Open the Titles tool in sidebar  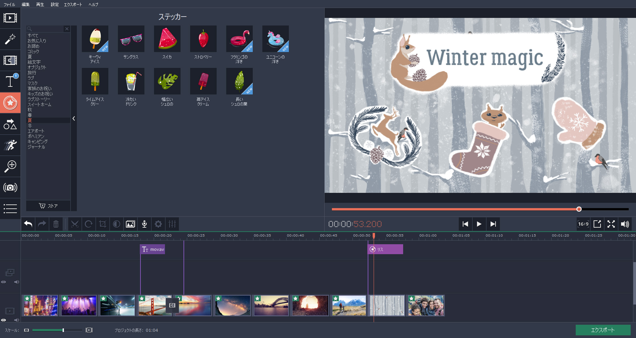[10, 81]
